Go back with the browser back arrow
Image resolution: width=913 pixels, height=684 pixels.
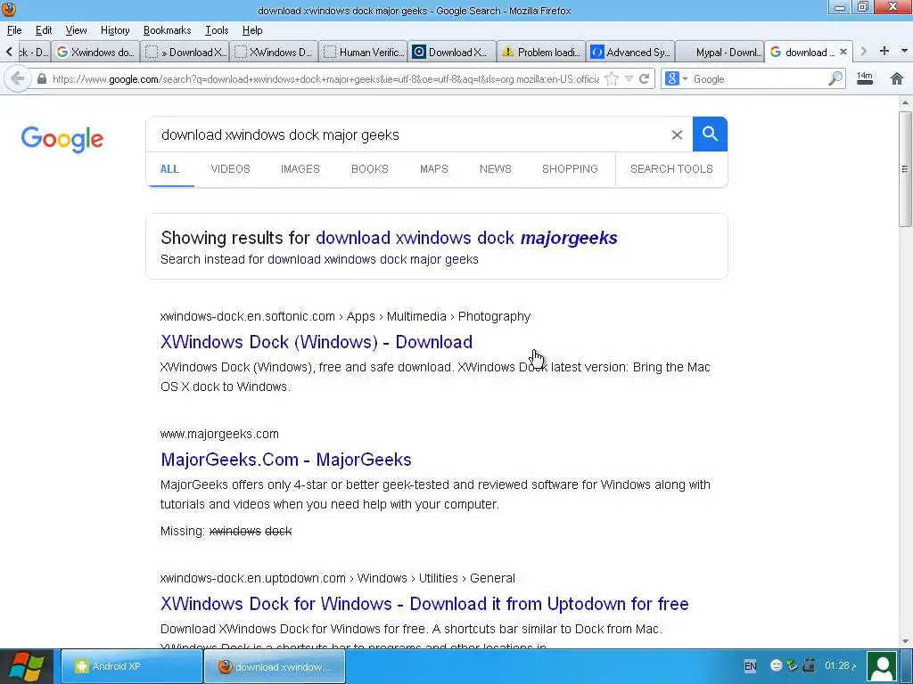pos(18,78)
